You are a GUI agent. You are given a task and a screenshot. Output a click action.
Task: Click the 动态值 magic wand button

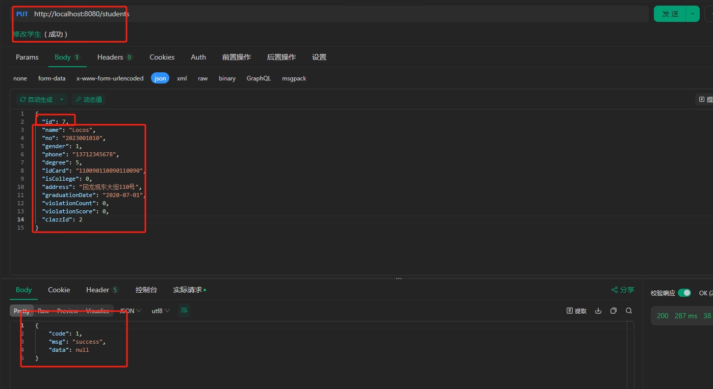pos(88,99)
